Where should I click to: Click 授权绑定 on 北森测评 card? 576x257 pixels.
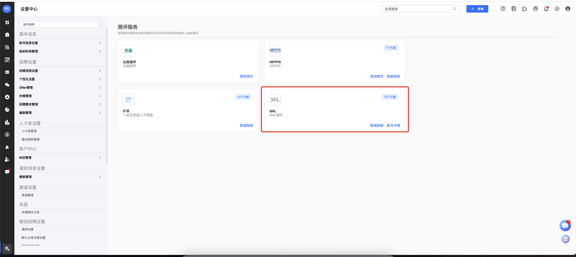(247, 76)
